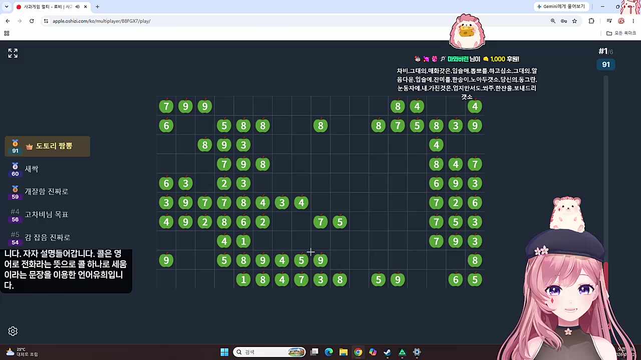Open the zoom magnifier in address bar
The width and height of the screenshot is (641, 360).
553,21
